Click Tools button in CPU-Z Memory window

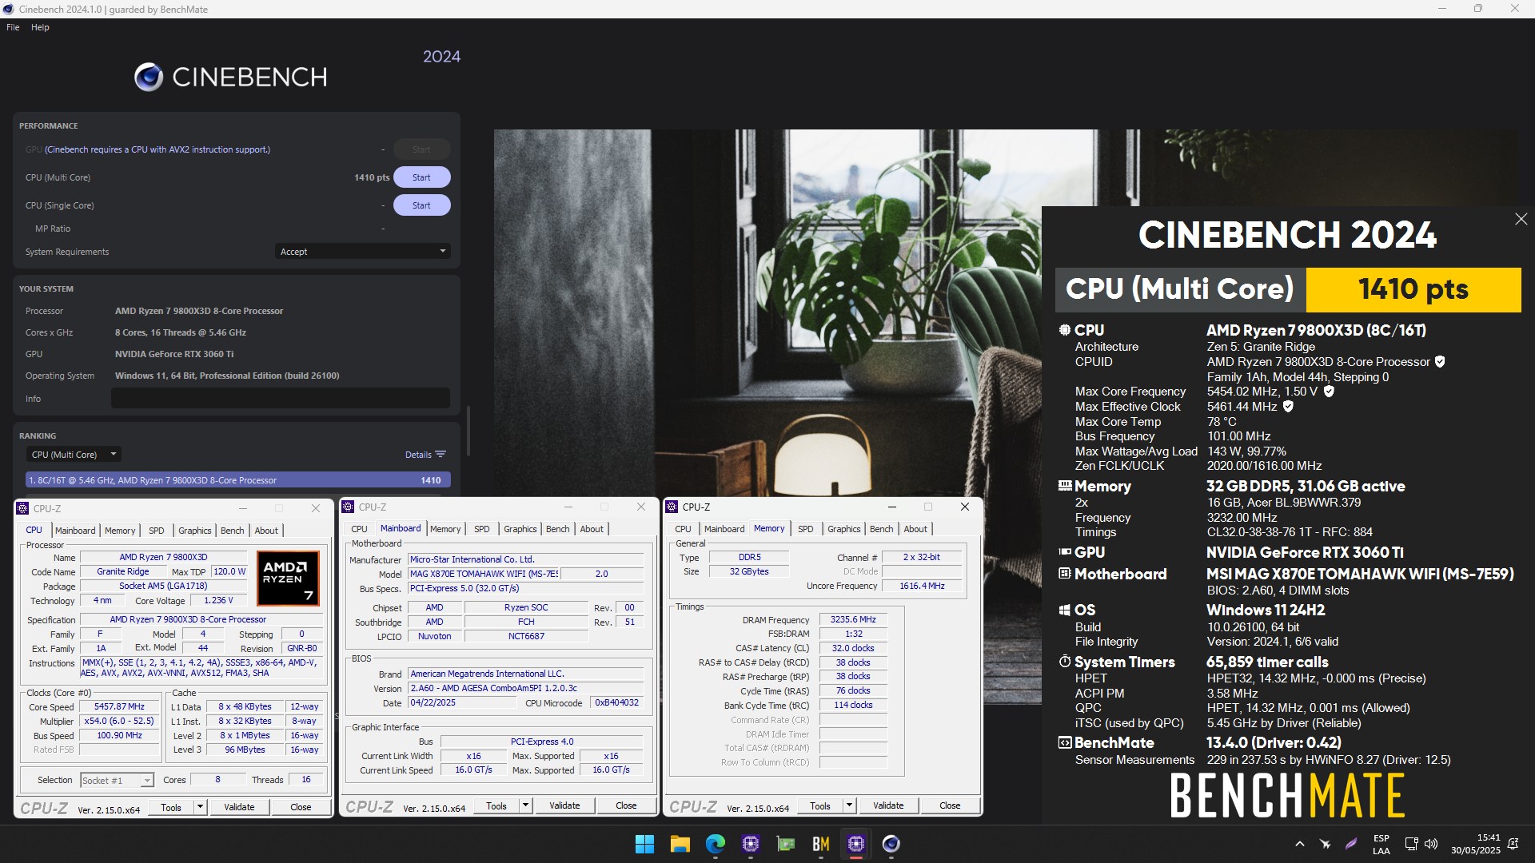[x=820, y=805]
